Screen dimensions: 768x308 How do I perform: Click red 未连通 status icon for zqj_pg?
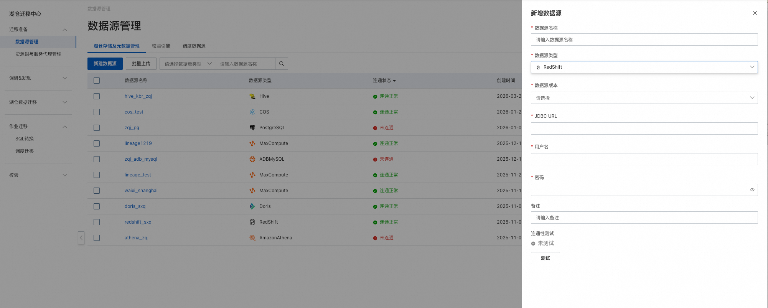[x=375, y=128]
